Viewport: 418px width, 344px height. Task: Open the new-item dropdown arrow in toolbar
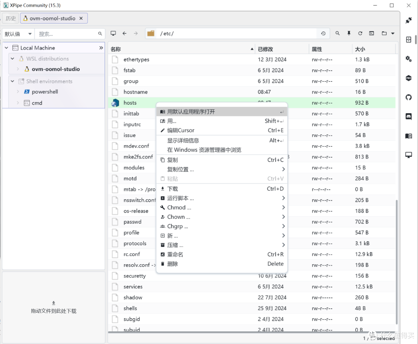393,33
